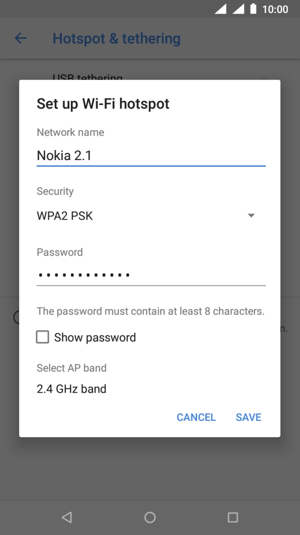Choose the 2.4 GHz band option
Viewport: 300px width, 535px height.
72,389
